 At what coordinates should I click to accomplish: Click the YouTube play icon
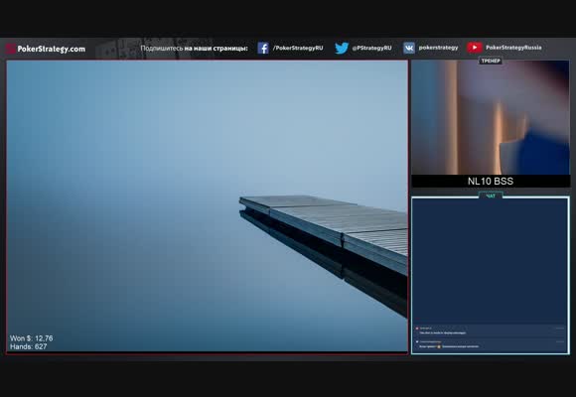click(475, 48)
